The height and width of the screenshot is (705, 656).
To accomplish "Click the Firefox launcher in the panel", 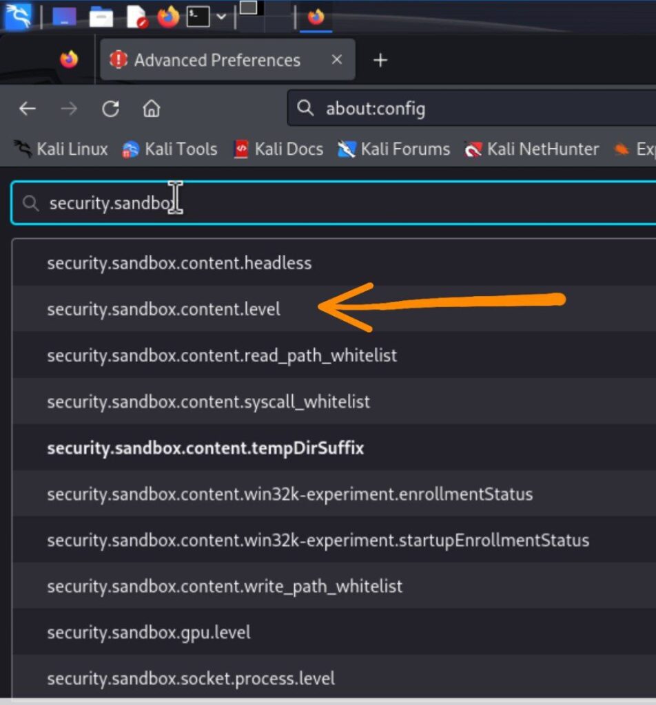I will pyautogui.click(x=168, y=17).
